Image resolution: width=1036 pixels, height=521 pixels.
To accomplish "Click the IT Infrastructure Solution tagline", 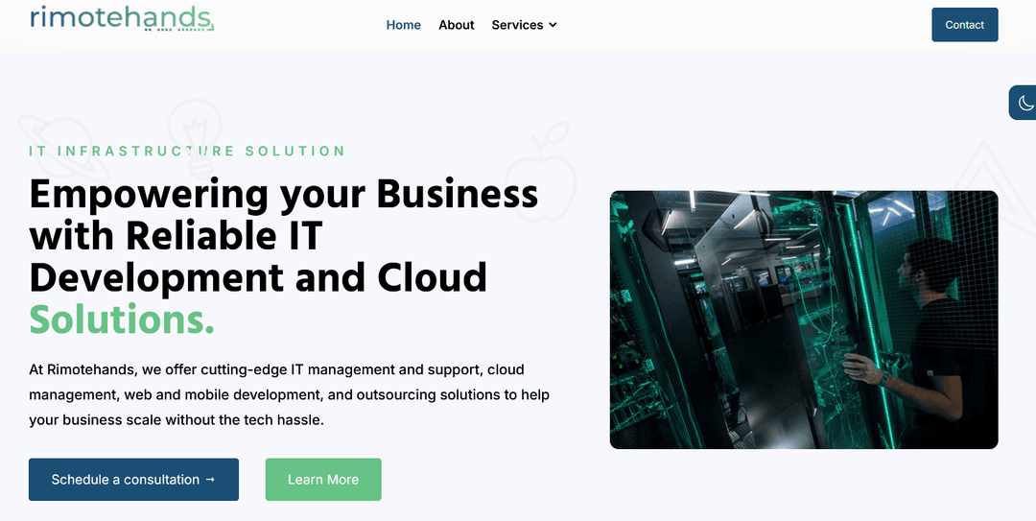I will (x=187, y=151).
